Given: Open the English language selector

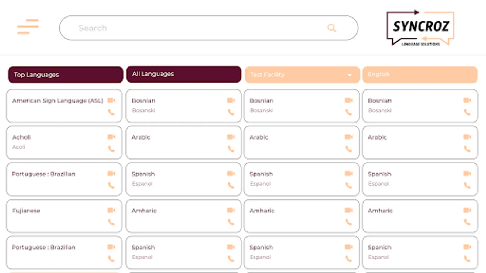Looking at the screenshot, I should [x=420, y=75].
